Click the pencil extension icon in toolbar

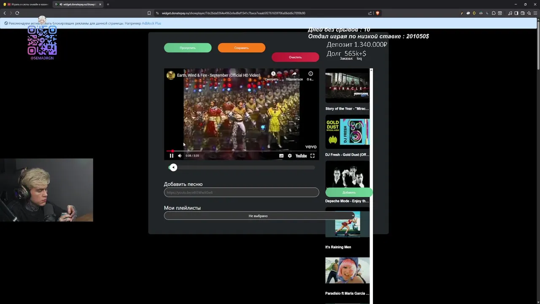[462, 13]
